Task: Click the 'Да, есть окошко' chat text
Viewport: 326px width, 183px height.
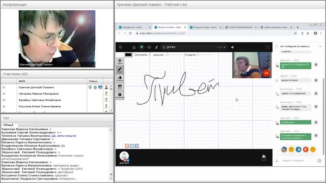Action: 64,136
